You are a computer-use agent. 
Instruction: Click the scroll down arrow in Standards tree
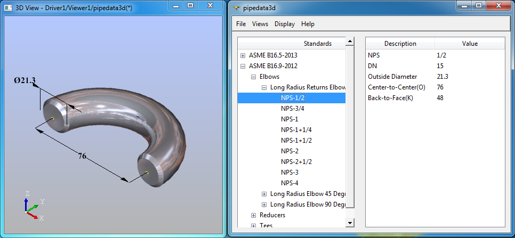tap(350, 223)
